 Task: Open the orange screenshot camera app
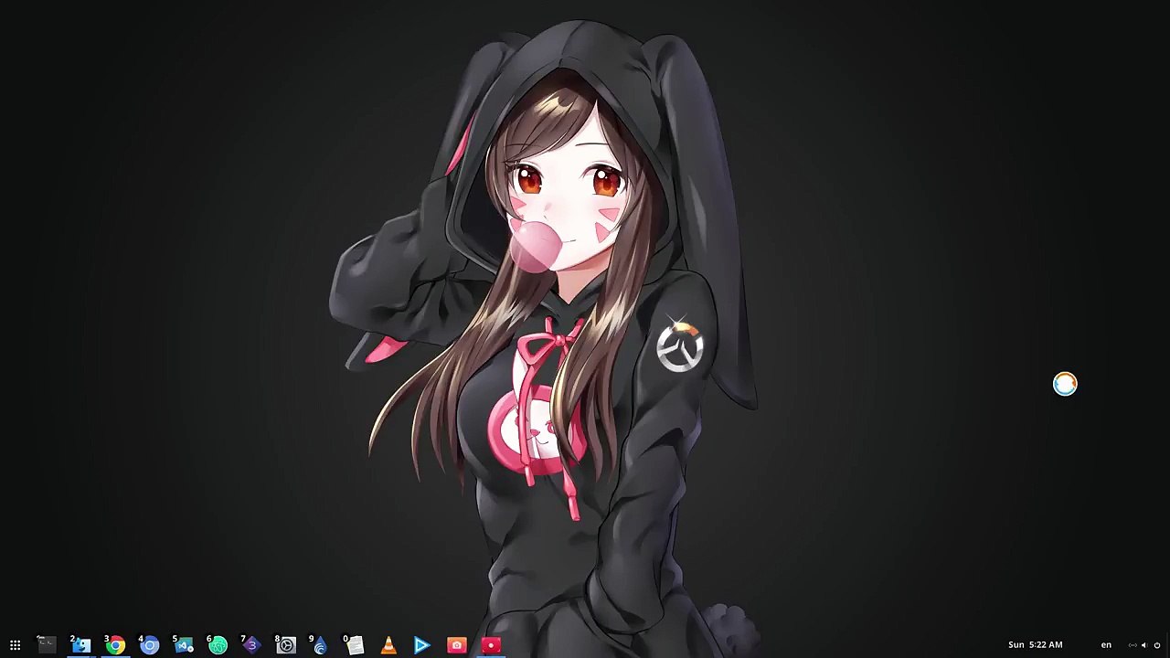coord(457,645)
